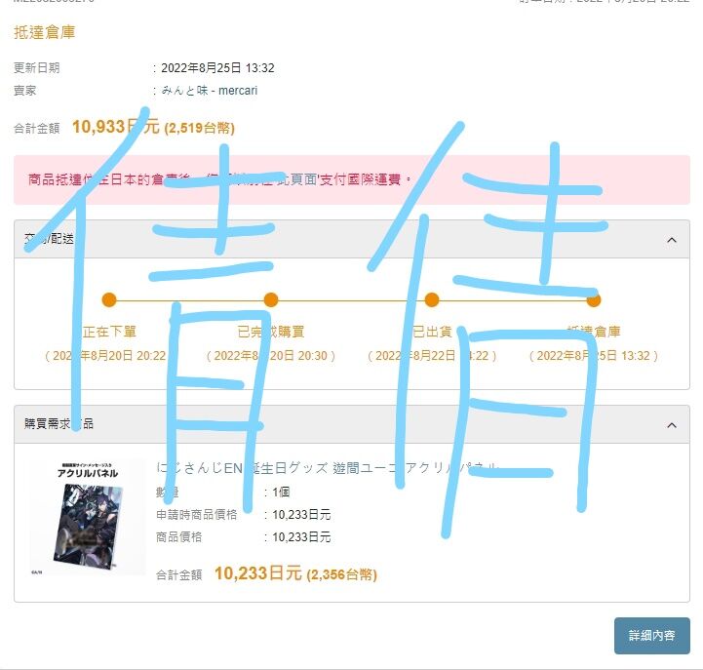Collapse the 購買需求商品 section chevron
This screenshot has width=703, height=670.
(x=671, y=425)
